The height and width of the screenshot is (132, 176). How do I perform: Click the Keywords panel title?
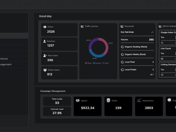coord(129,26)
